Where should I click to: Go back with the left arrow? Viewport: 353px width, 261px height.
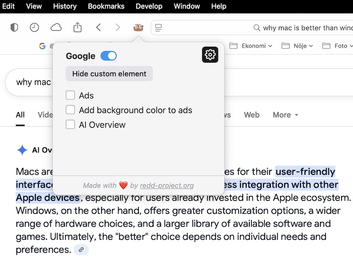[x=98, y=28]
